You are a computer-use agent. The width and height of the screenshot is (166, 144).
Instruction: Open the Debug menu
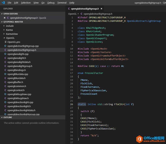(51, 3)
